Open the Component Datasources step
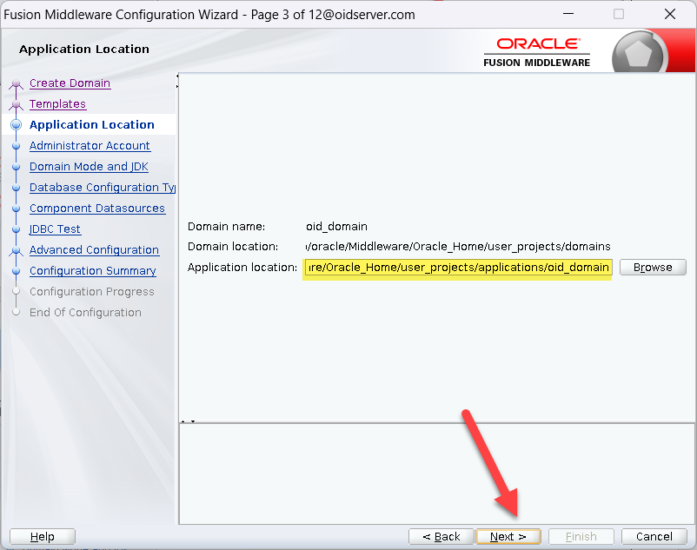 [x=96, y=209]
